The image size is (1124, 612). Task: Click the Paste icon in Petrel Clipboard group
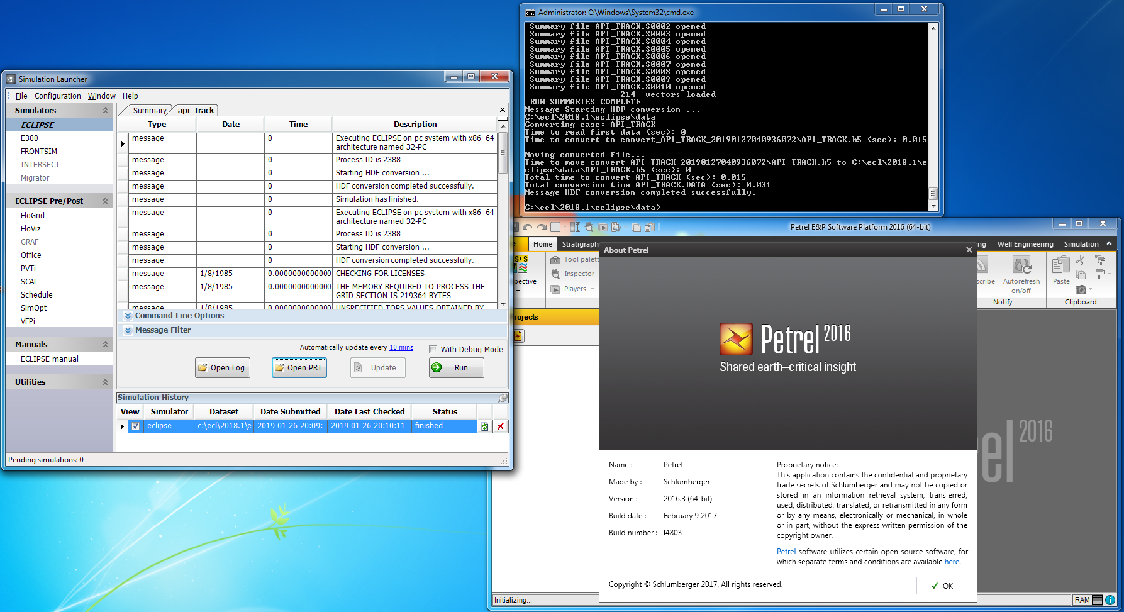[x=1061, y=265]
